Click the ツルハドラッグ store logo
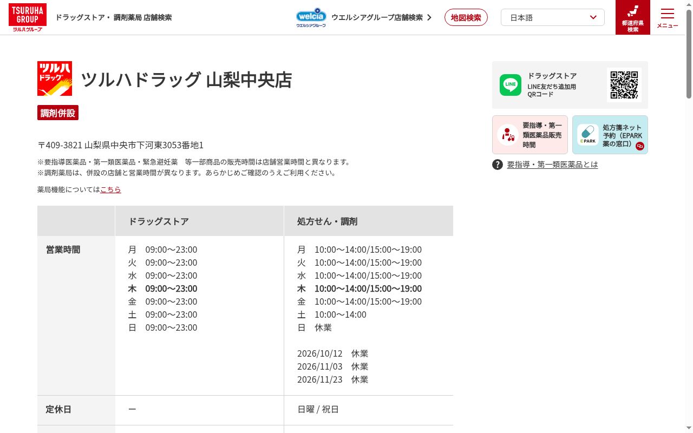 [55, 78]
